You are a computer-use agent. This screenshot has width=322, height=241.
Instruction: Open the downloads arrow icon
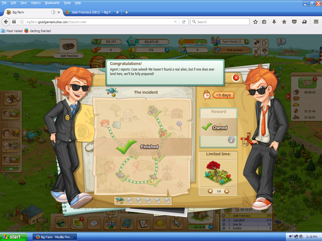pyautogui.click(x=274, y=22)
